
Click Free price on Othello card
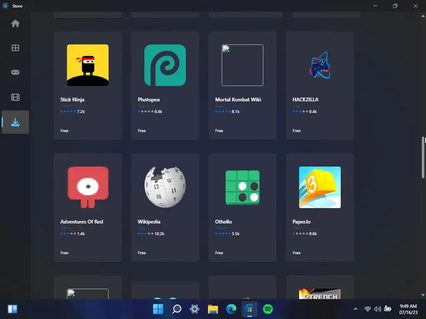pos(219,253)
